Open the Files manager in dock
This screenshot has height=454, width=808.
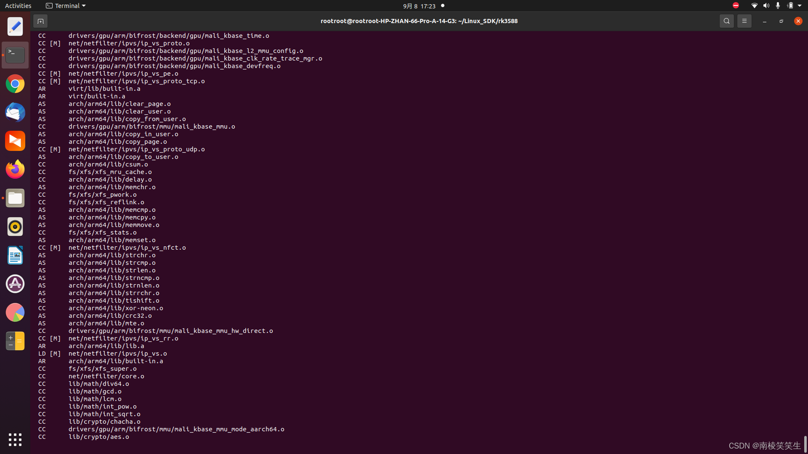pyautogui.click(x=15, y=198)
